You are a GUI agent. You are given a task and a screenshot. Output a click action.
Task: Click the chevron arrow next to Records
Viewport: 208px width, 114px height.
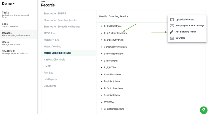point(32,34)
